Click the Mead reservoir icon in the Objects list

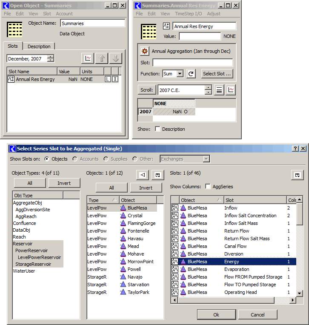(x=123, y=246)
